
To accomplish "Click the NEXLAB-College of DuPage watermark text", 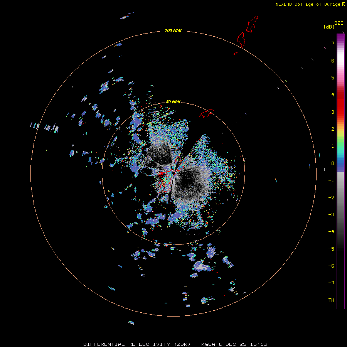I will 308,4.
